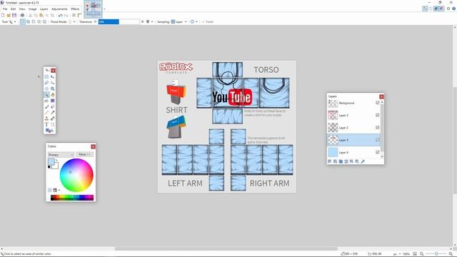
Task: Select the Paintbrush tool
Action: point(46,106)
